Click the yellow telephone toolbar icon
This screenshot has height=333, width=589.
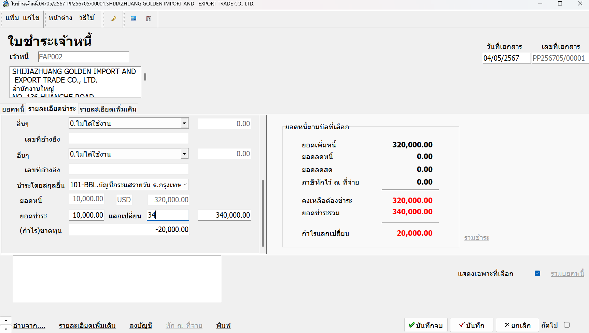coord(113,19)
